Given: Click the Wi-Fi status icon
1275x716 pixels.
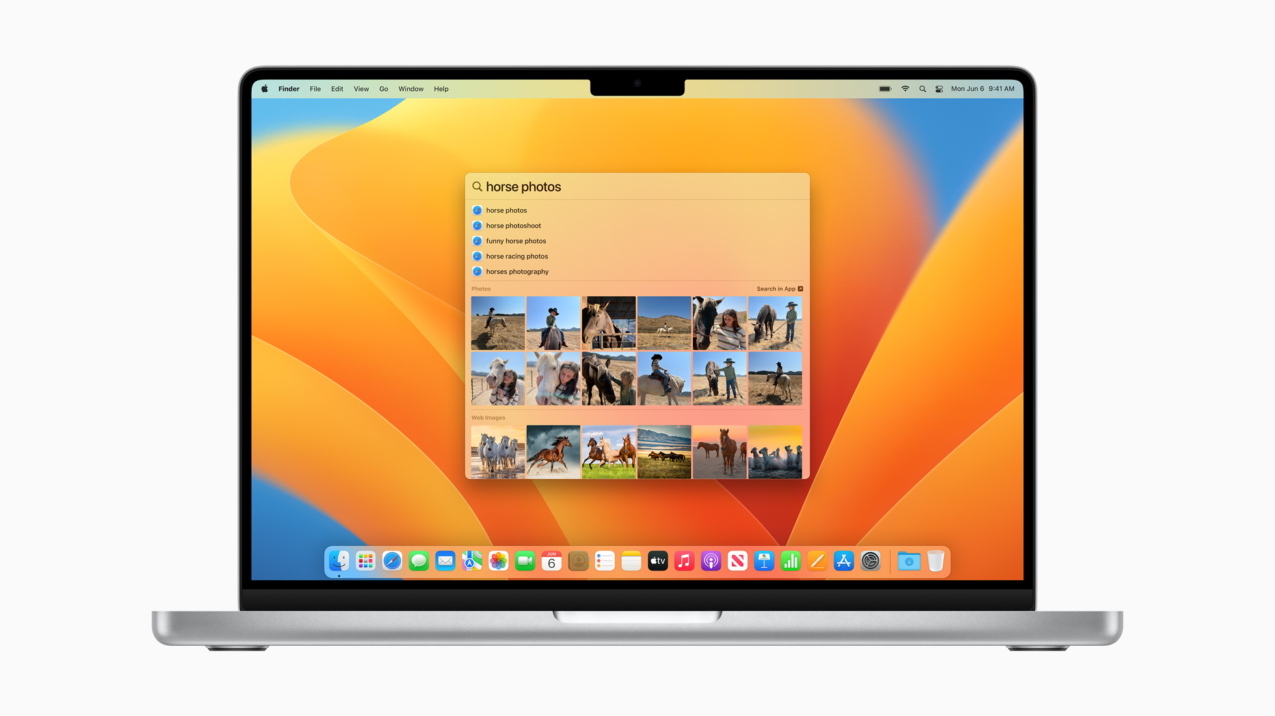Looking at the screenshot, I should [x=905, y=88].
